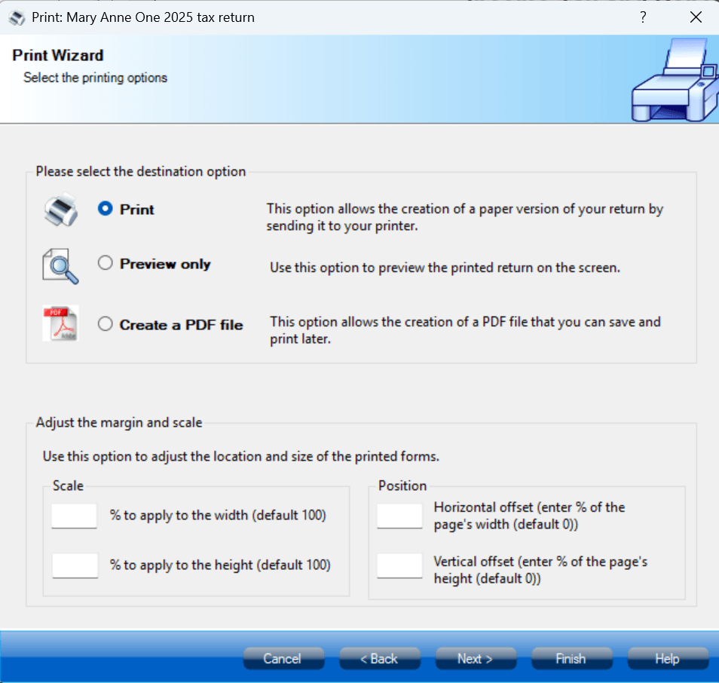This screenshot has width=719, height=683.
Task: Click the PDF icon beside Create a PDF file
Action: coord(60,324)
